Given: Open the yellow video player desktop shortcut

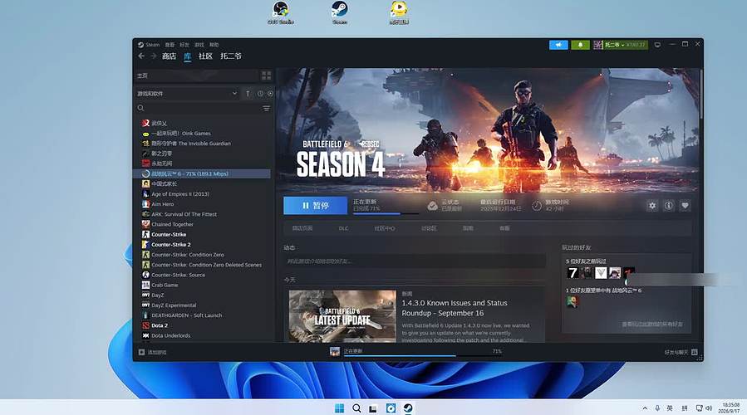Looking at the screenshot, I should point(399,12).
